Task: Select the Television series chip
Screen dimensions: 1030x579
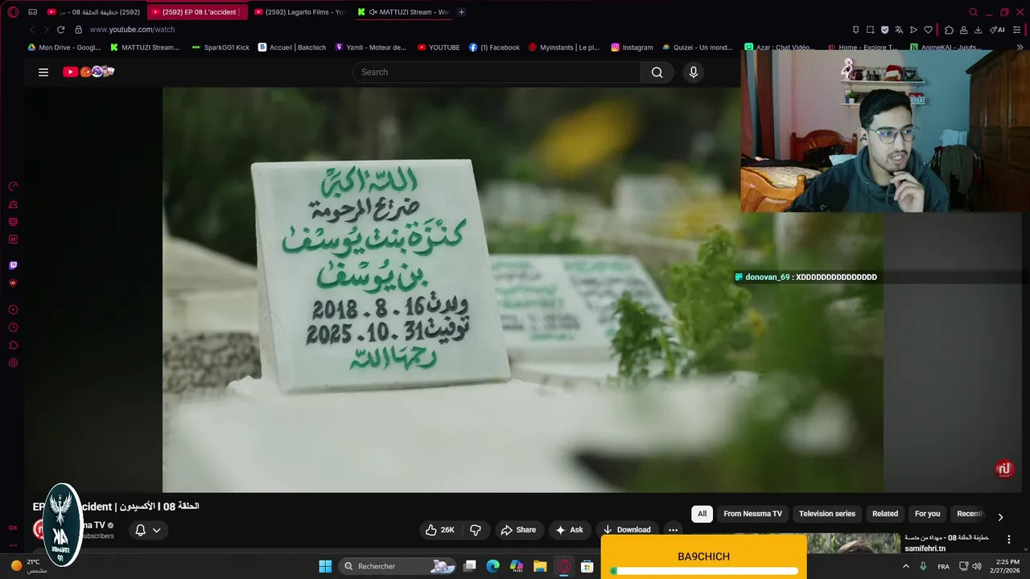Action: pyautogui.click(x=827, y=514)
